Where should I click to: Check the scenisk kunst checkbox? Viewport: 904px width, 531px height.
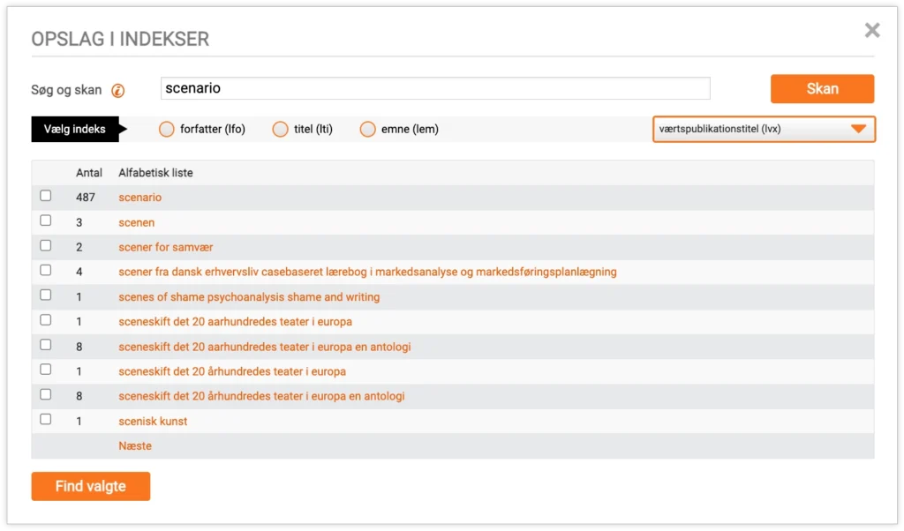click(x=46, y=420)
